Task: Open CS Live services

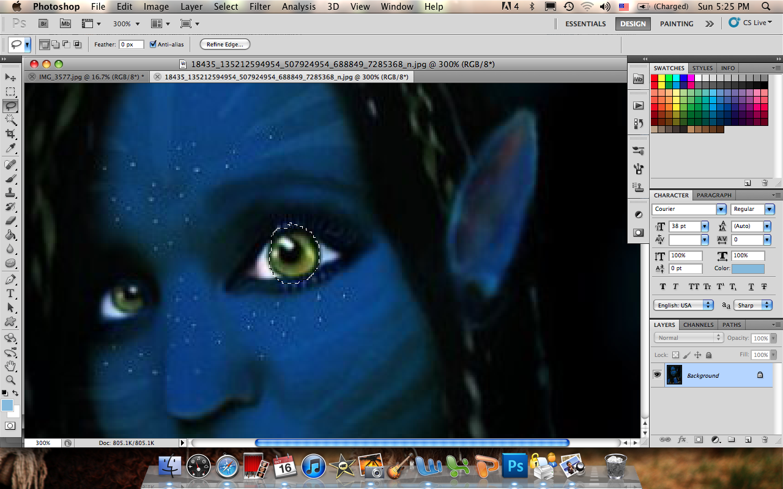Action: coord(751,23)
